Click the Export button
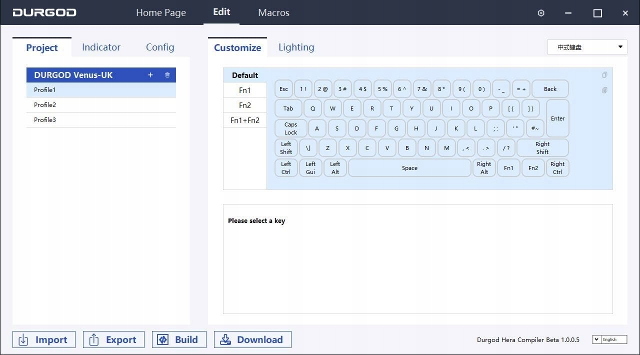Viewport: 640px width, 355px height. point(113,339)
